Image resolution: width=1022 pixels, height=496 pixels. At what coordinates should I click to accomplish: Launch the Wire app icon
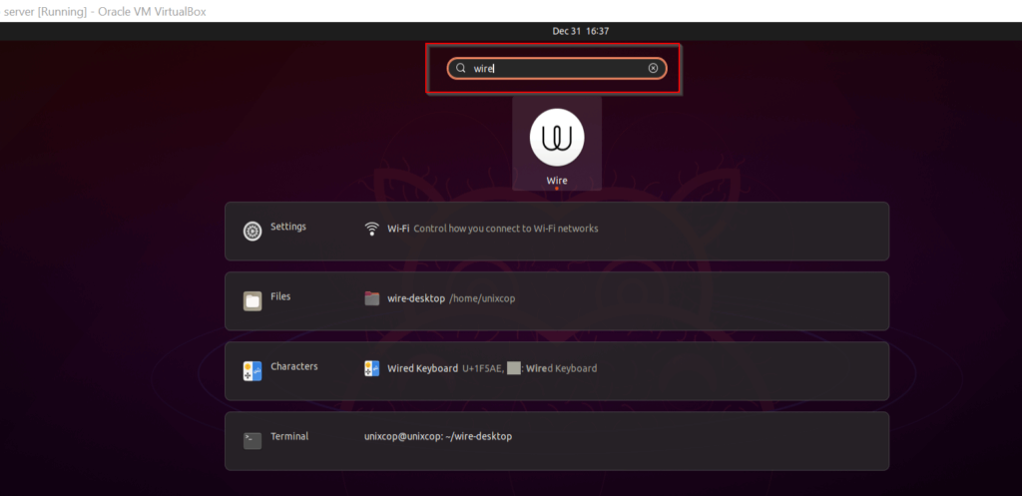tap(557, 138)
